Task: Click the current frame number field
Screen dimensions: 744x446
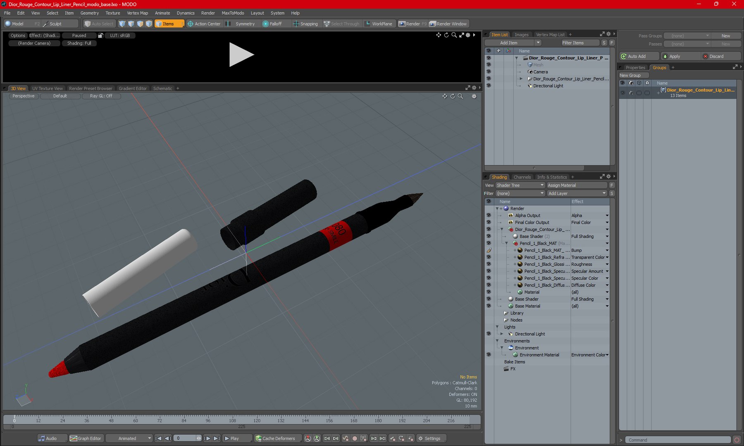Action: (186, 439)
